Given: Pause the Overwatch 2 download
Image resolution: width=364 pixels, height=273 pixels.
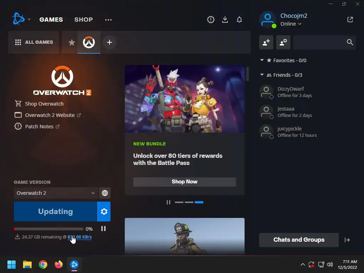Looking at the screenshot, I should pyautogui.click(x=103, y=229).
